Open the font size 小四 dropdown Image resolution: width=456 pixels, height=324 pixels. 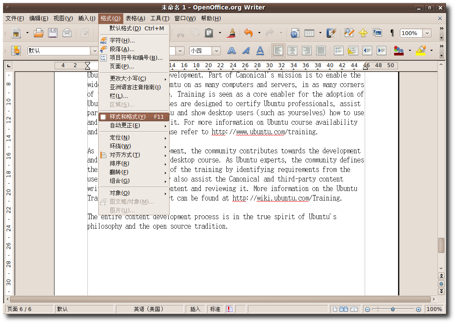pos(216,51)
